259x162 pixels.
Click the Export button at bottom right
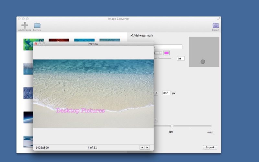[210, 147]
